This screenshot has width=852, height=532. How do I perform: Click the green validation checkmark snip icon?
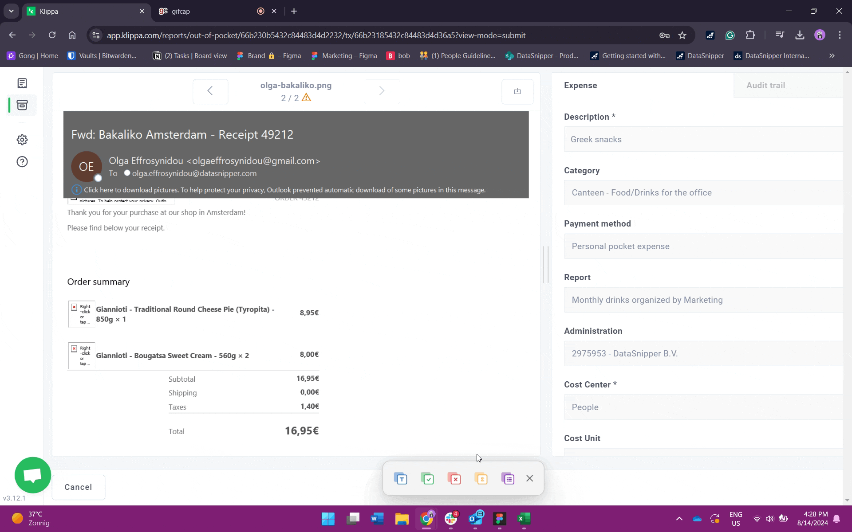point(428,479)
